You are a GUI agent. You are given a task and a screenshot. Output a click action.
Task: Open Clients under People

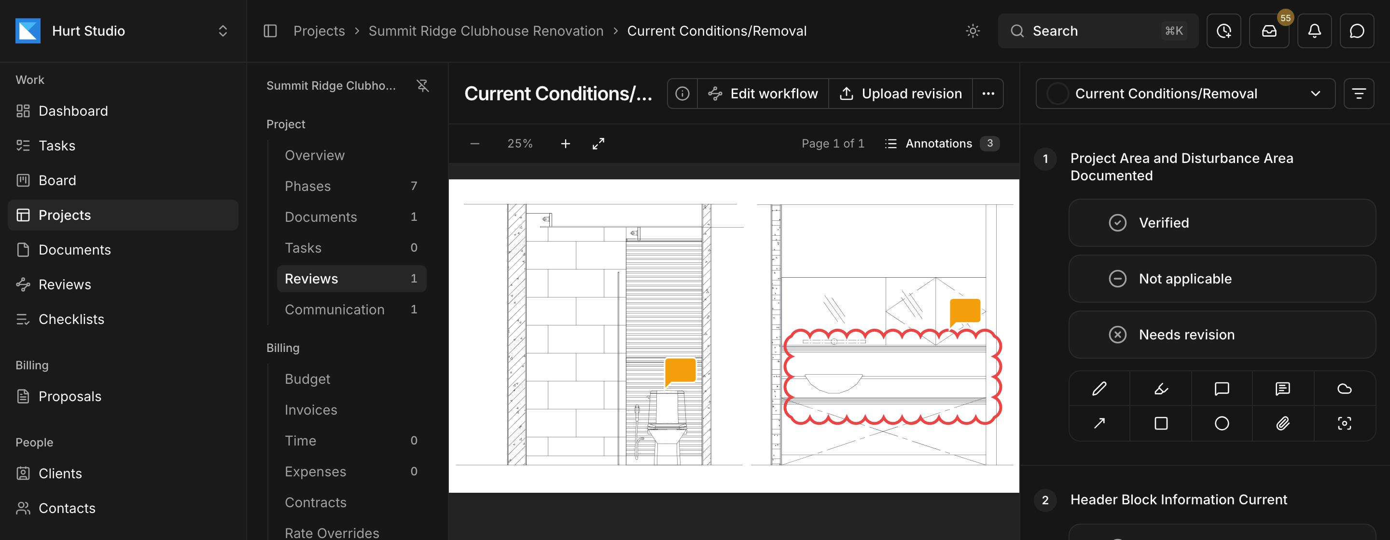(123, 474)
